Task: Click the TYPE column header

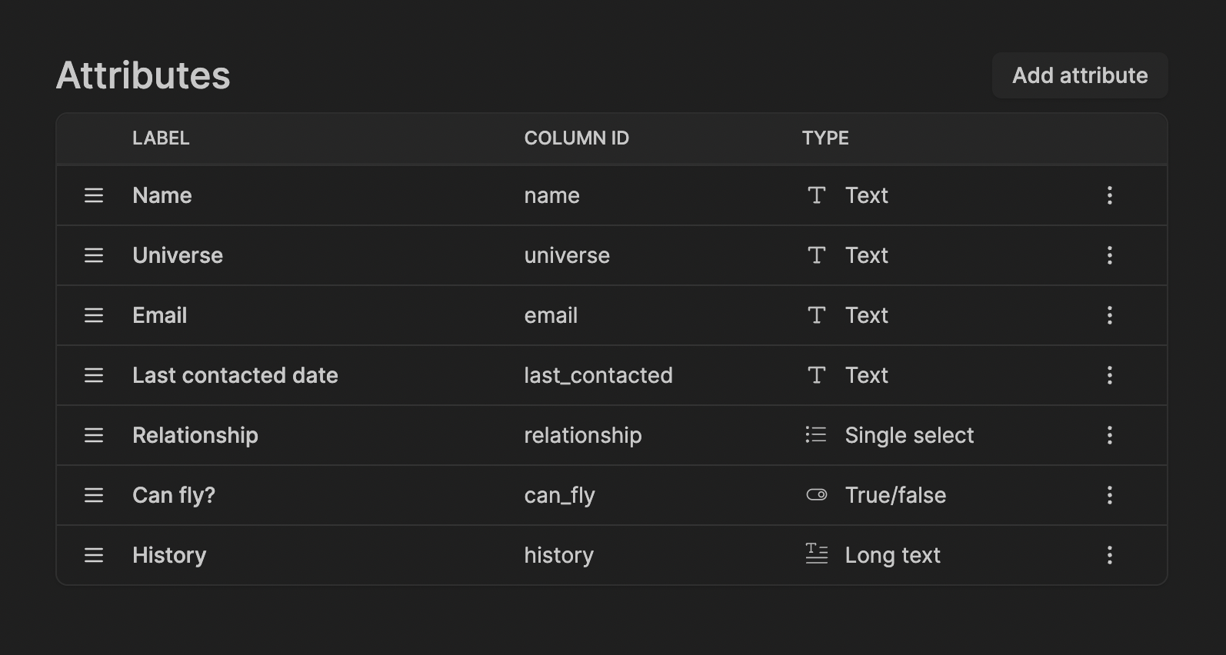Action: click(x=825, y=138)
